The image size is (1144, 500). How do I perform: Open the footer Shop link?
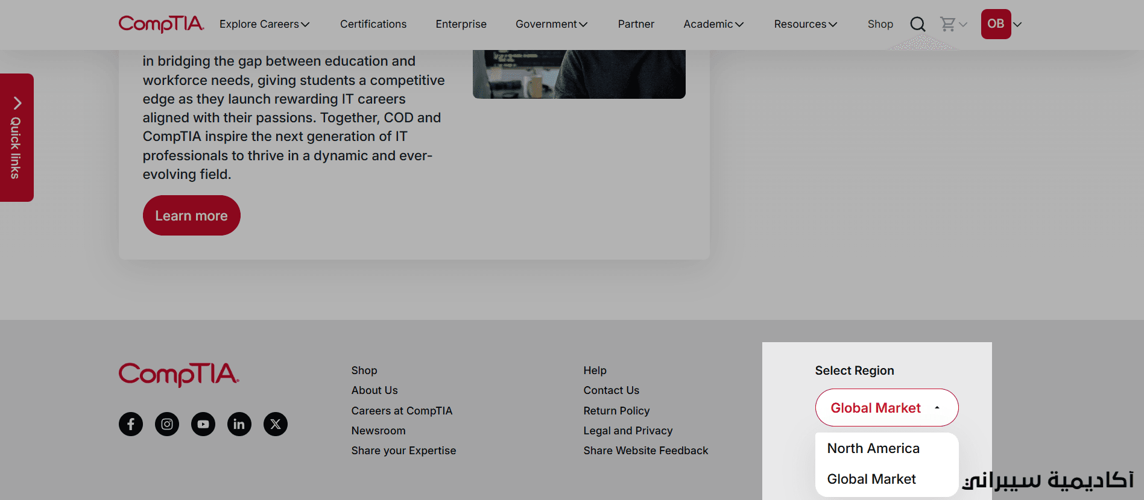[x=364, y=370]
